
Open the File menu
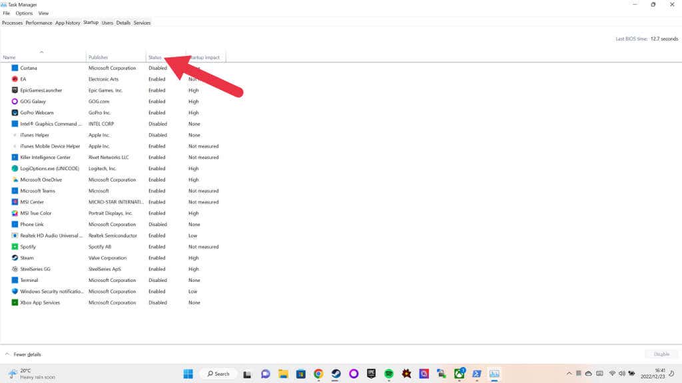pos(7,13)
